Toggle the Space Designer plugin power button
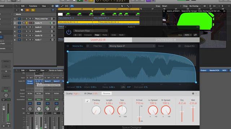231x129 pixels. [x=69, y=32]
